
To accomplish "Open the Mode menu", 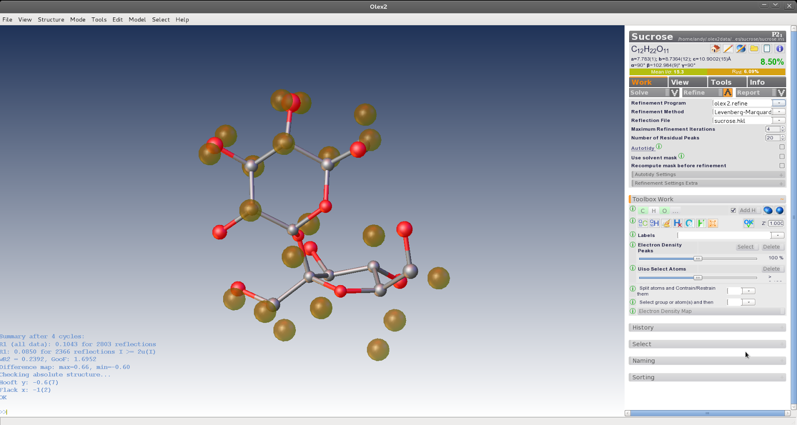I will click(78, 19).
